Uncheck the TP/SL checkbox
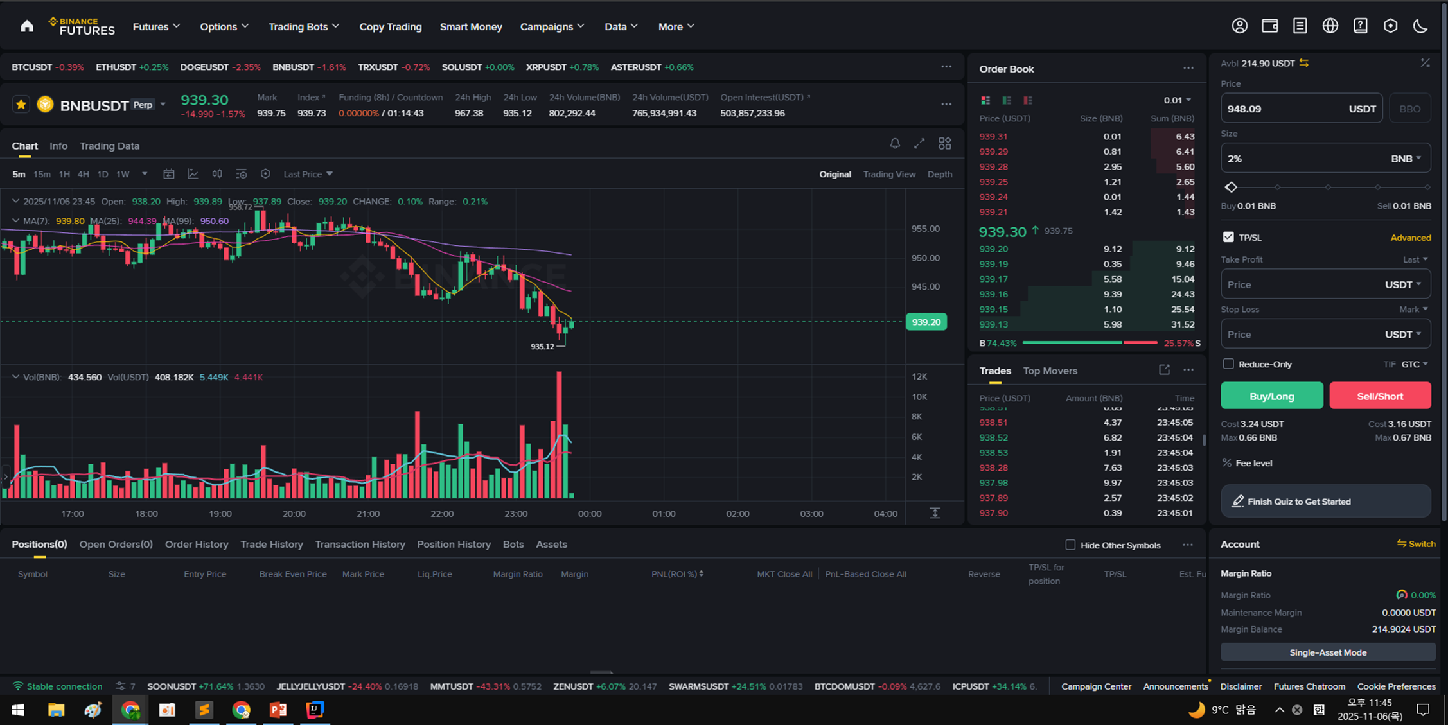1448x725 pixels. pos(1228,237)
